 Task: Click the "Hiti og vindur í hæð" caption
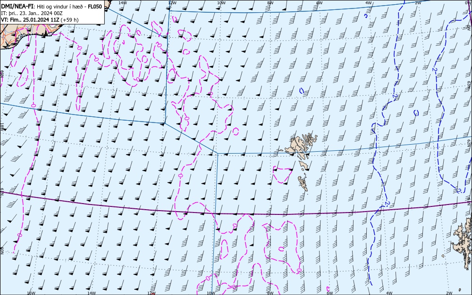pos(60,7)
